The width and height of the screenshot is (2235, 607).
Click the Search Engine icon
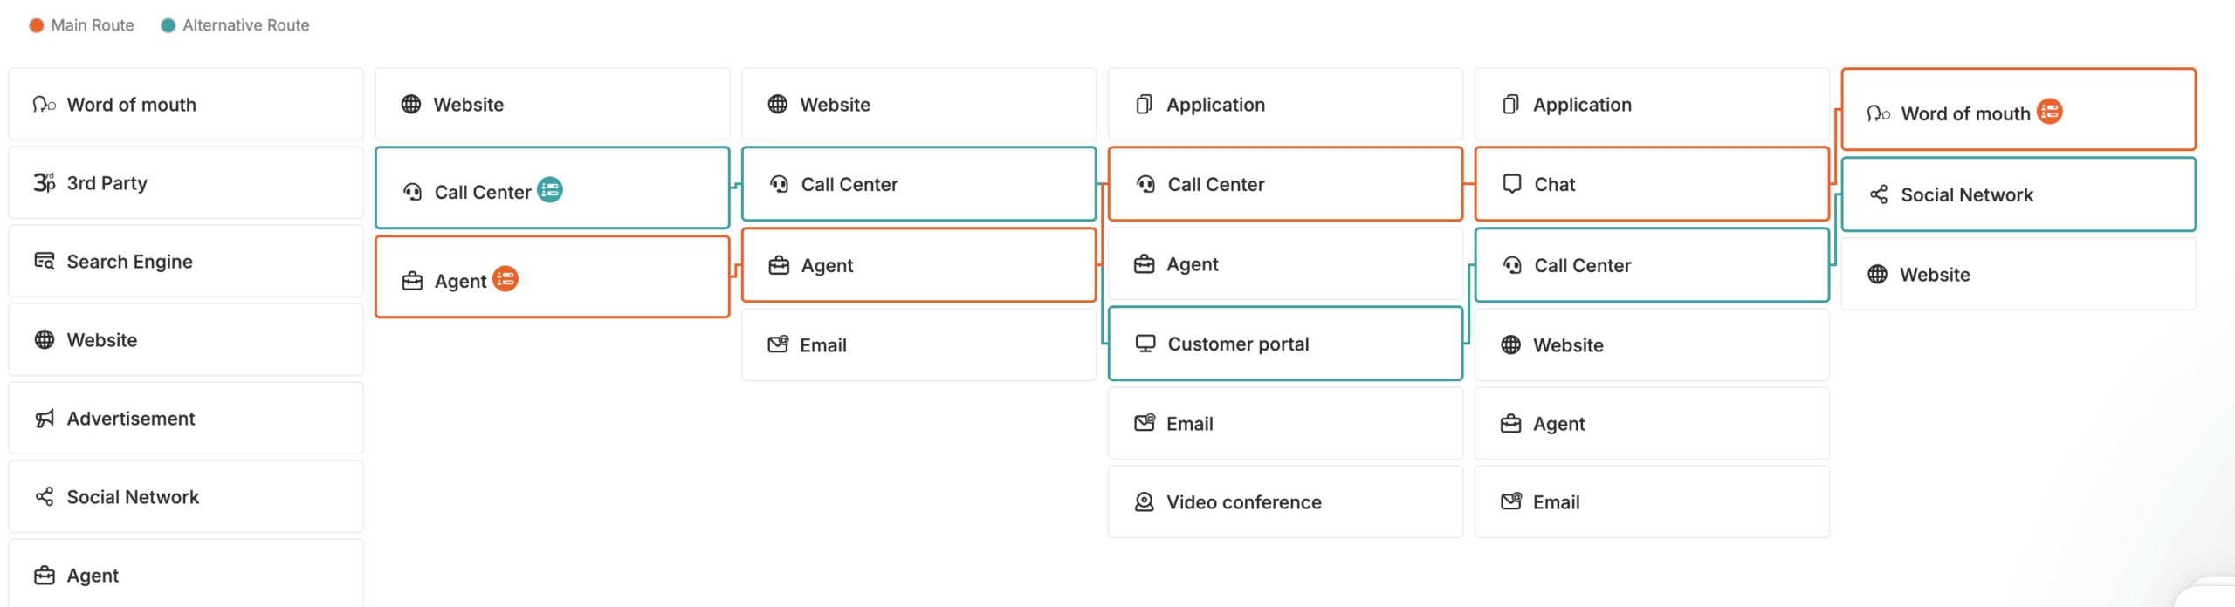pyautogui.click(x=45, y=262)
